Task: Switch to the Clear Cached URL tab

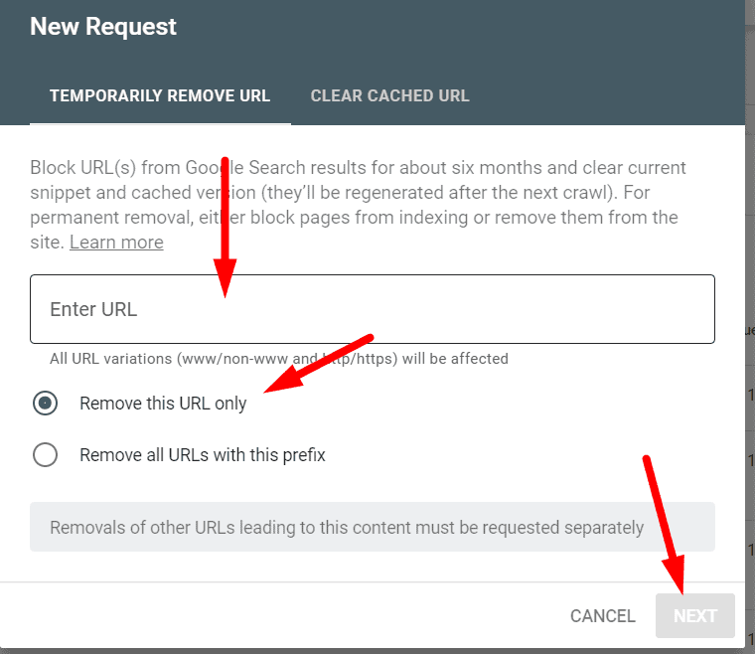Action: 389,96
